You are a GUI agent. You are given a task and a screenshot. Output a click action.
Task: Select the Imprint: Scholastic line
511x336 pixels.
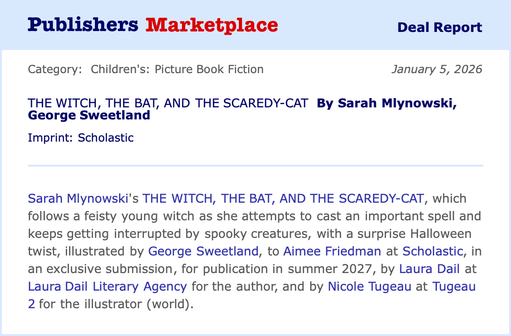[81, 137]
